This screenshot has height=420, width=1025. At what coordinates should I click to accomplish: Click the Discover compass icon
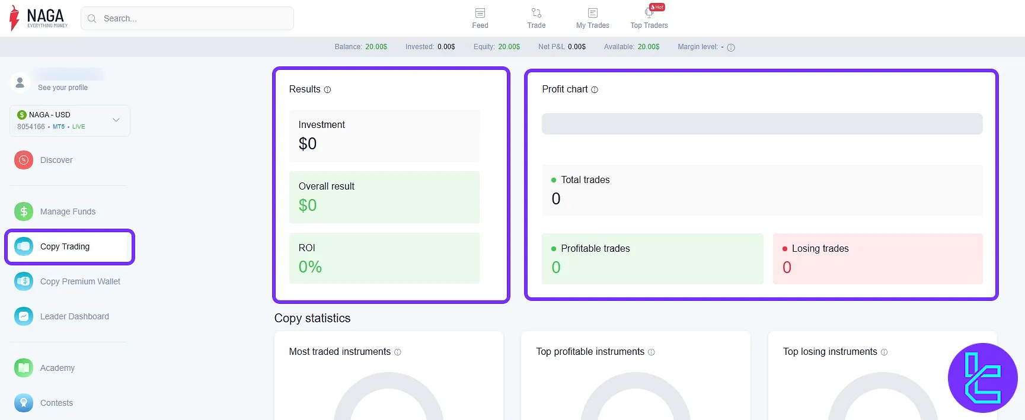point(24,160)
